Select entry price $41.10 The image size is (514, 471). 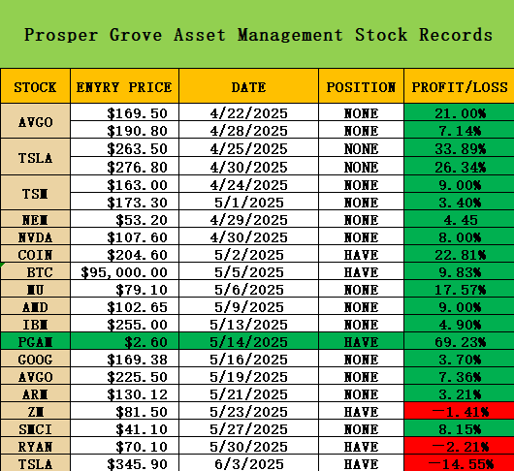(x=124, y=428)
